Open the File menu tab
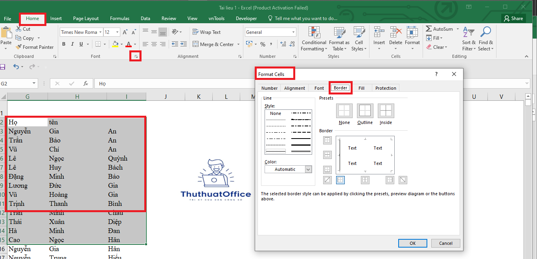This screenshot has width=537, height=259. tap(7, 18)
